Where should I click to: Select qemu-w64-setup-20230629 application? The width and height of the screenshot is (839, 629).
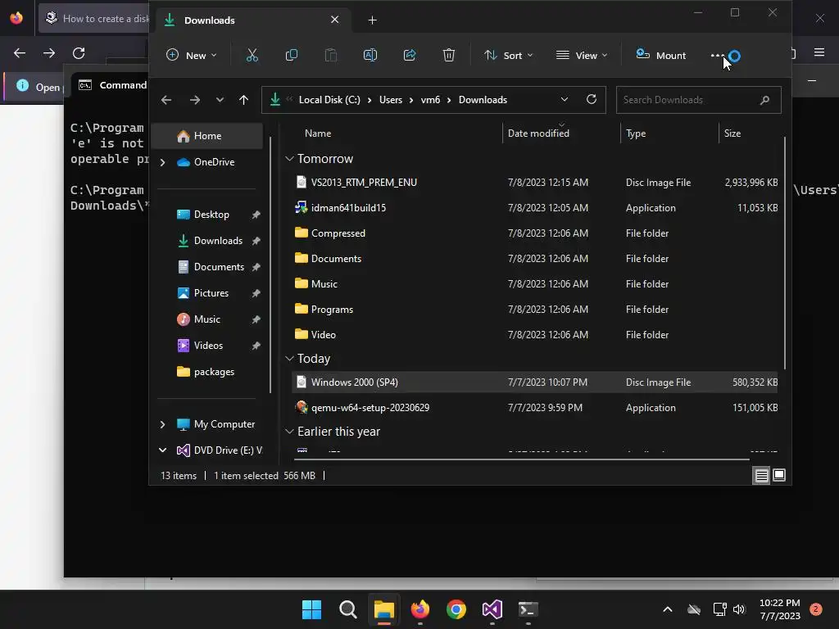click(534, 408)
